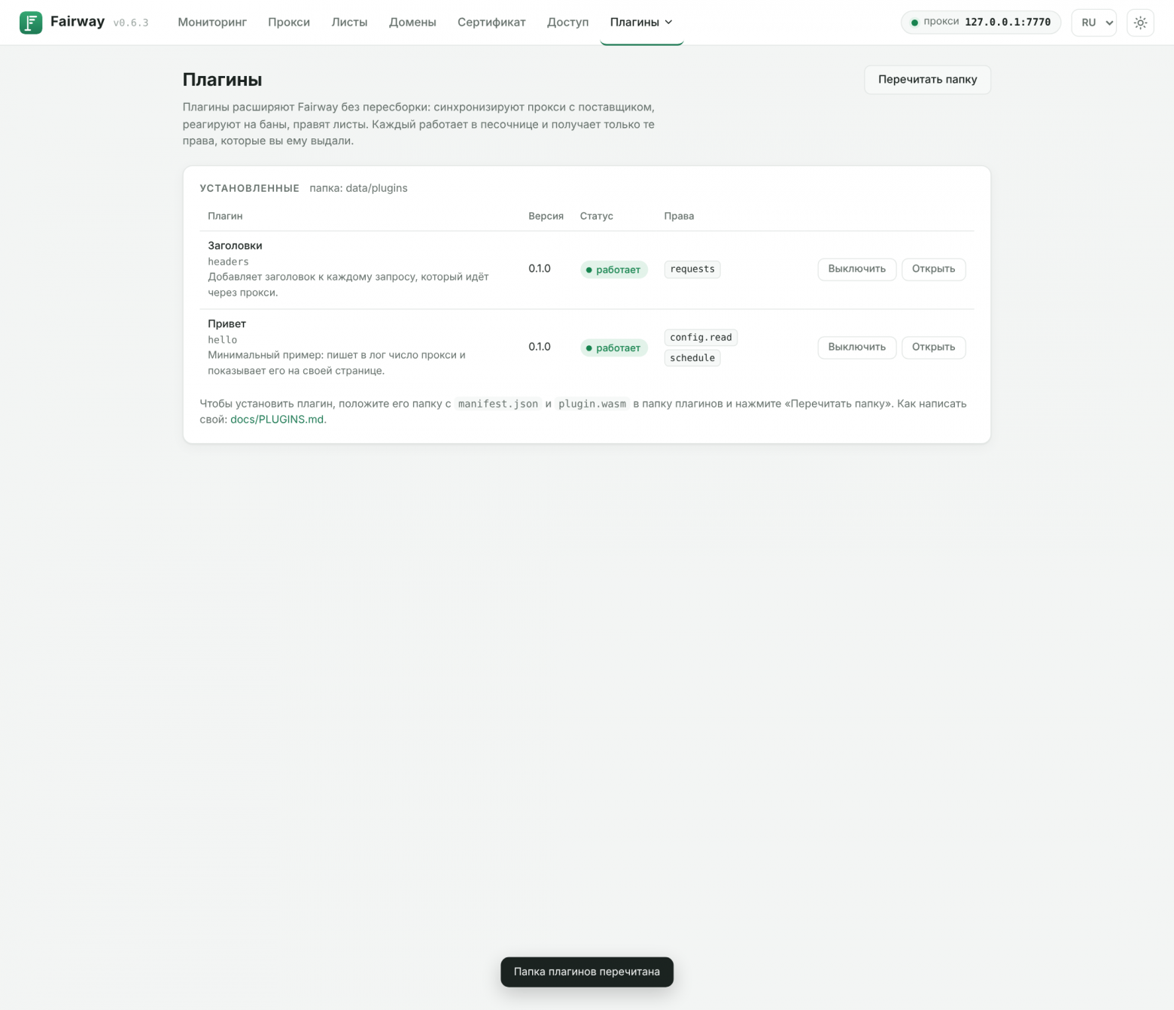The image size is (1174, 1010).
Task: Click the Fairway green logo icon
Action: point(31,23)
